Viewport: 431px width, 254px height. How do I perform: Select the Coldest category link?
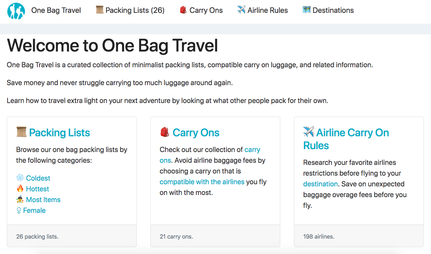(x=38, y=178)
